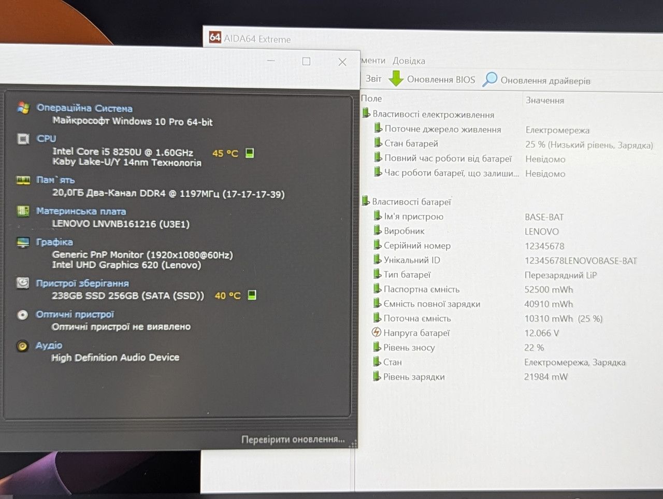Click the Властивості батареї group icon
Image resolution: width=663 pixels, height=499 pixels.
pos(366,201)
